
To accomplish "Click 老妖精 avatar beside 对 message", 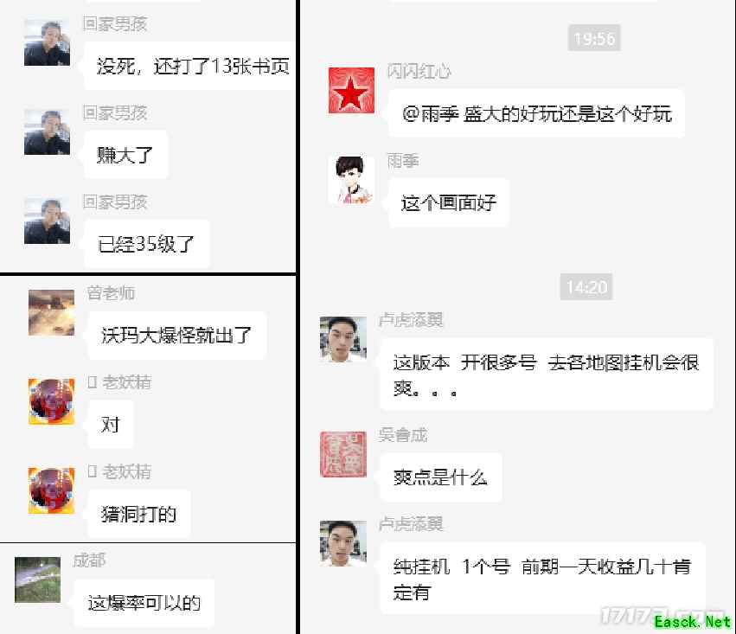I will pyautogui.click(x=52, y=401).
